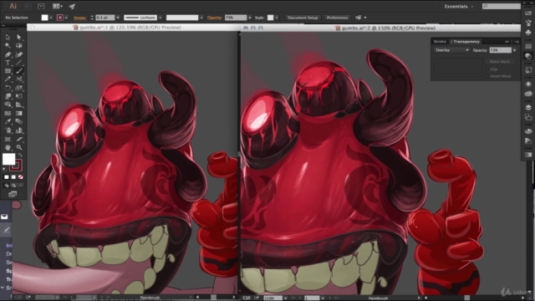Collapse the floating panel with double arrows
The image size is (535, 301).
point(507,41)
